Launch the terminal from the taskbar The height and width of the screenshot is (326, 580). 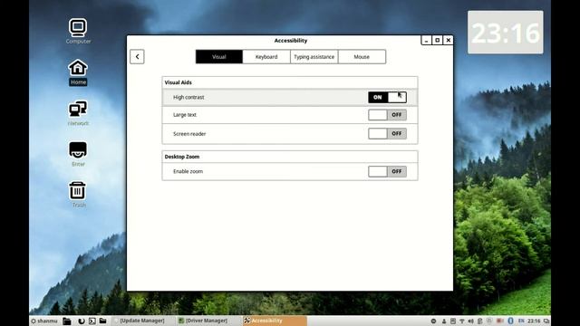coord(92,321)
